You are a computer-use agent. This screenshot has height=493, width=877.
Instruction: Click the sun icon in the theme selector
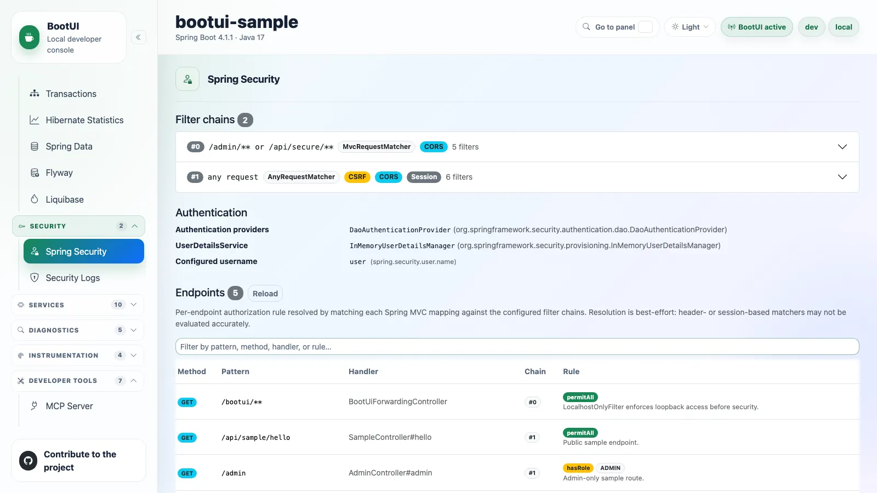click(x=675, y=27)
